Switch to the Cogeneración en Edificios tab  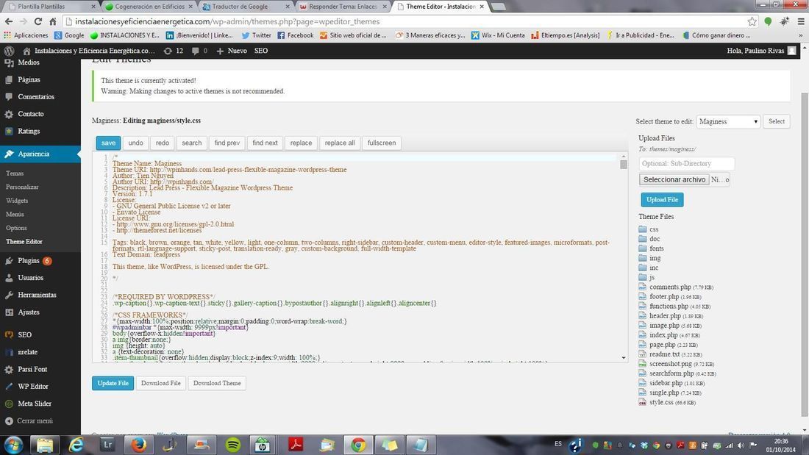coord(149,6)
